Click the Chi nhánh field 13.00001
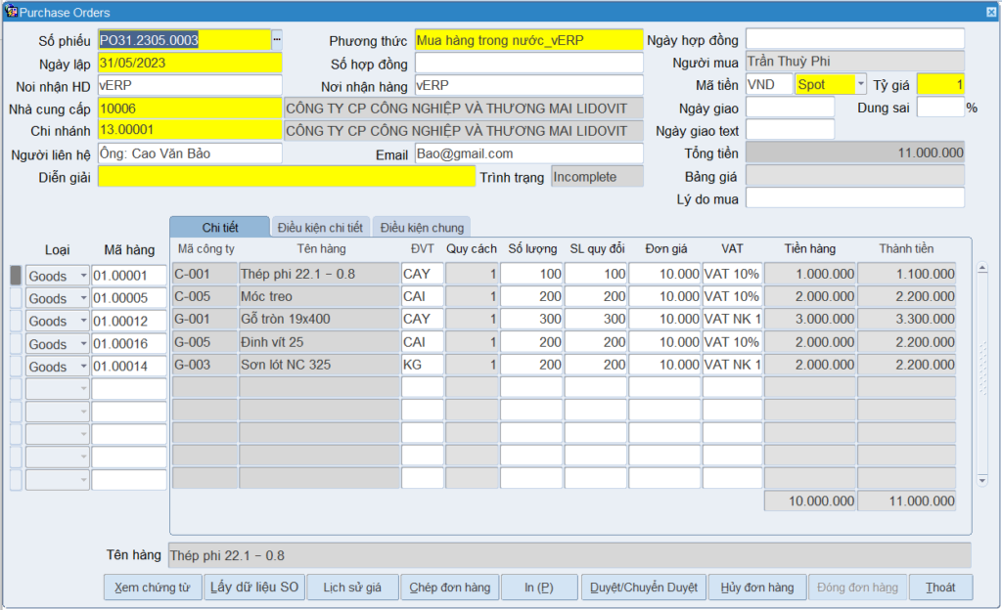The height and width of the screenshot is (610, 1002). tap(190, 130)
